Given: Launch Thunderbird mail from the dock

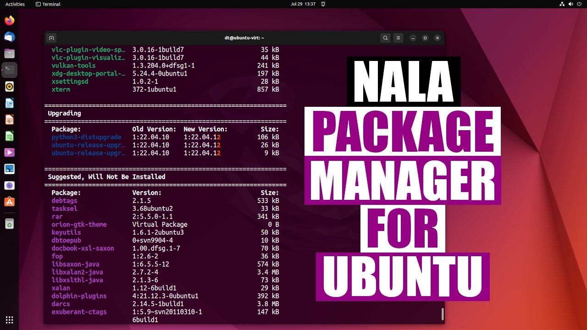Looking at the screenshot, I should (10, 37).
